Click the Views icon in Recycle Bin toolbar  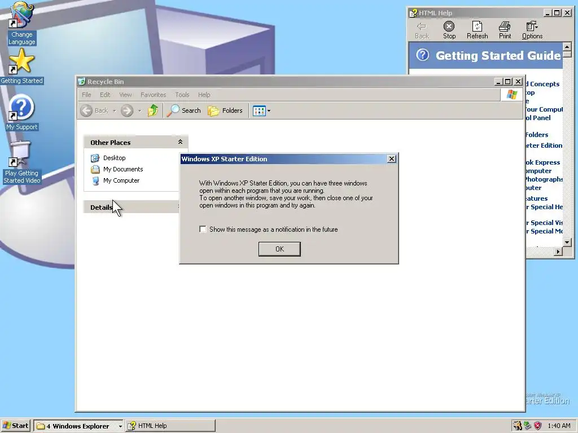point(259,111)
